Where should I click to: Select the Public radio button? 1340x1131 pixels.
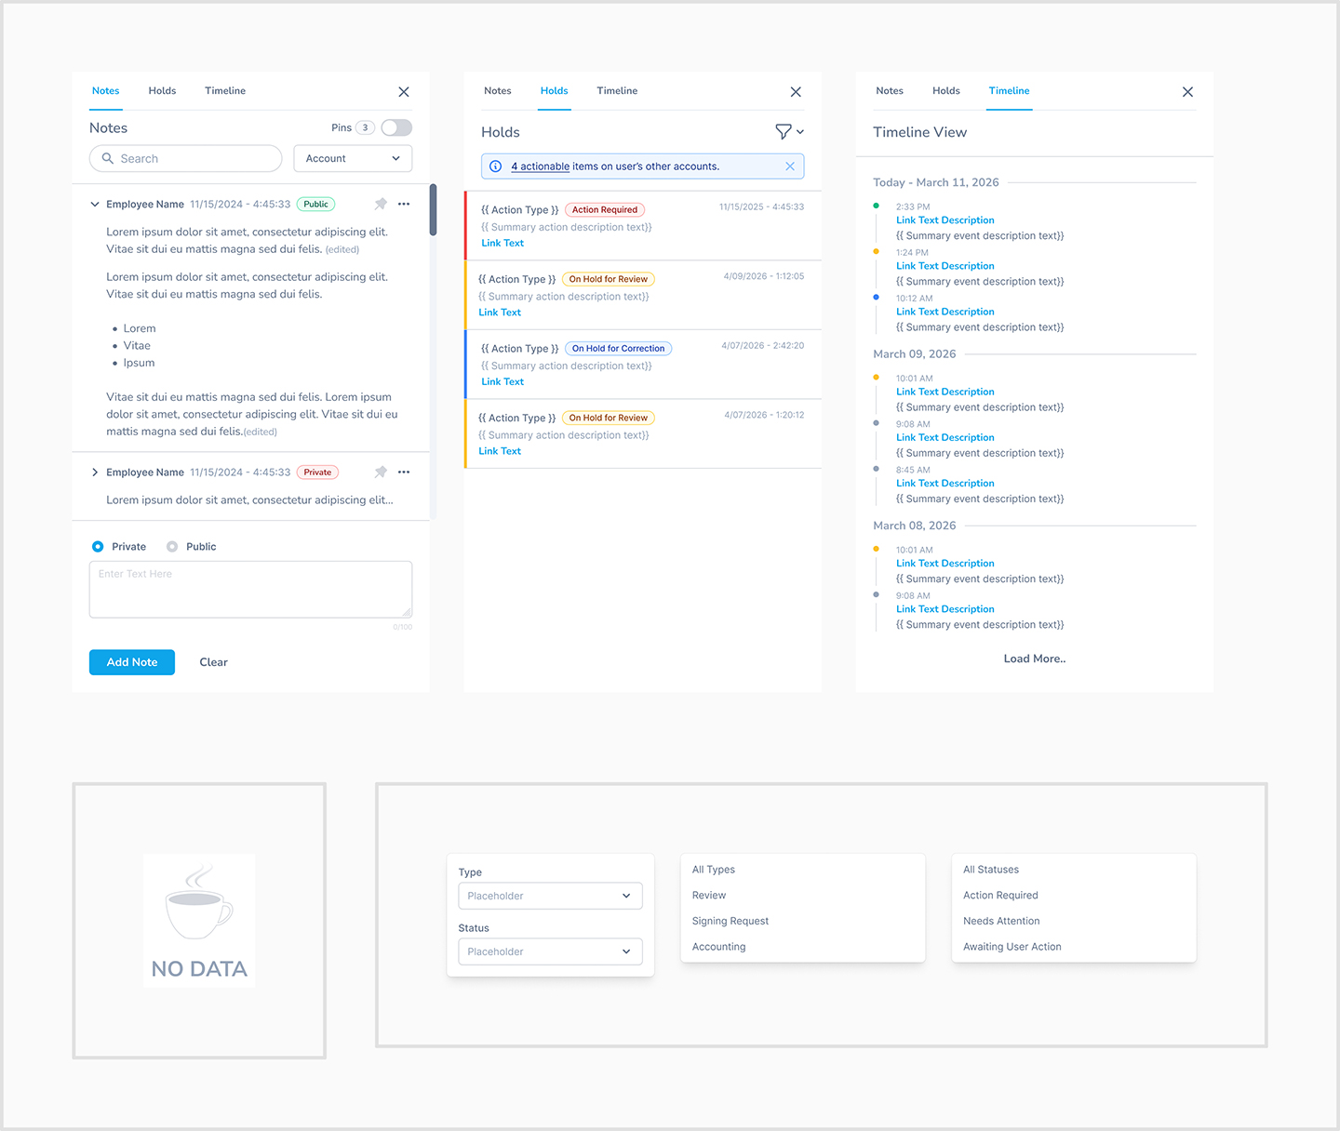point(172,547)
